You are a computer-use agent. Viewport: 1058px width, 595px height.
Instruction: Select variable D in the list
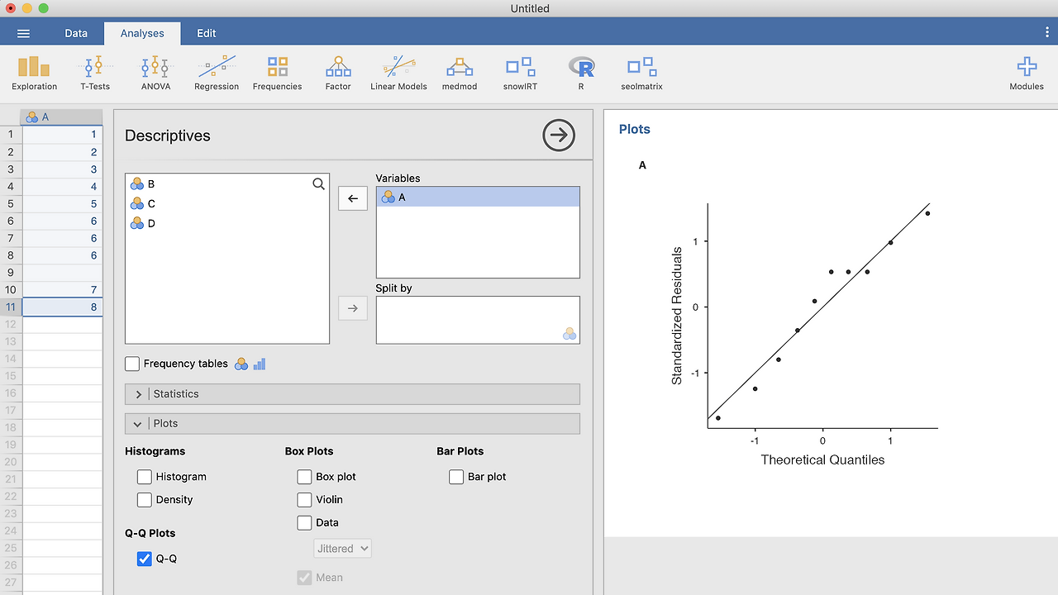point(227,224)
